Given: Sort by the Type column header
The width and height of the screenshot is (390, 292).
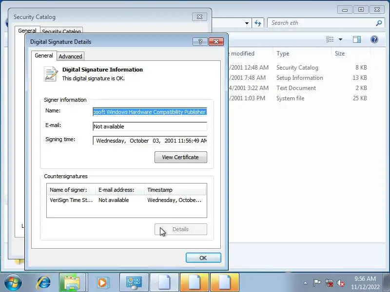Looking at the screenshot, I should pyautogui.click(x=302, y=54).
